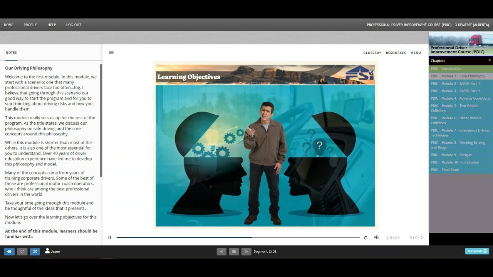Image resolution: width=493 pixels, height=277 pixels.
Task: Click the slide playback progress bar
Action: point(238,237)
